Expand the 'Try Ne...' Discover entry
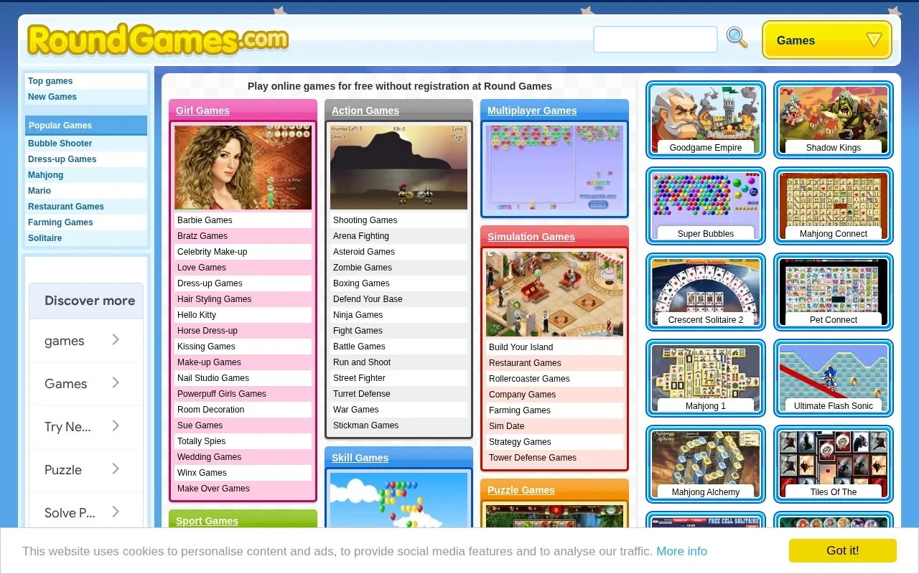 tap(86, 427)
